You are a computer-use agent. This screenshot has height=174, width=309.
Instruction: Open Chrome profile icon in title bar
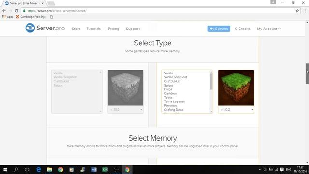(x=273, y=2)
